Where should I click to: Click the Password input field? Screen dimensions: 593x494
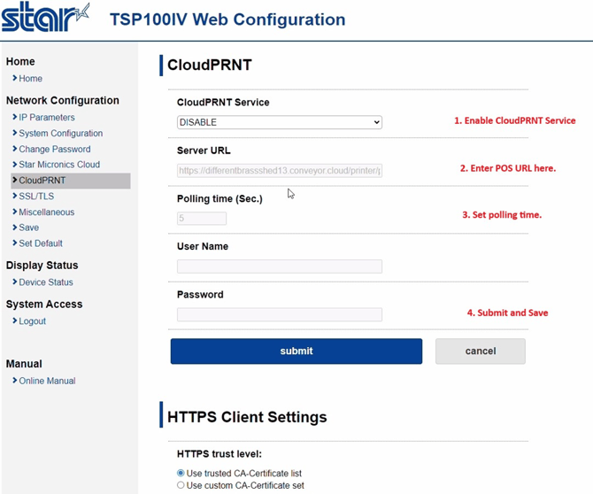click(279, 314)
